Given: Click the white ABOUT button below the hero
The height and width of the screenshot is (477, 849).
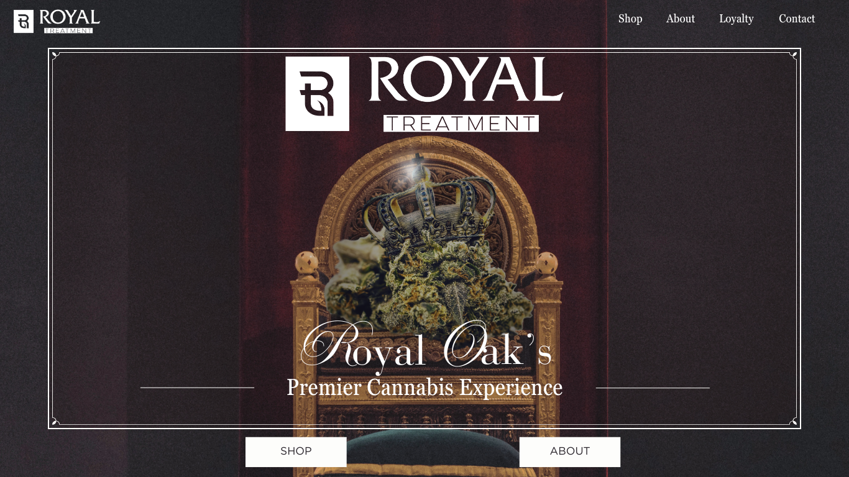Looking at the screenshot, I should coord(570,452).
